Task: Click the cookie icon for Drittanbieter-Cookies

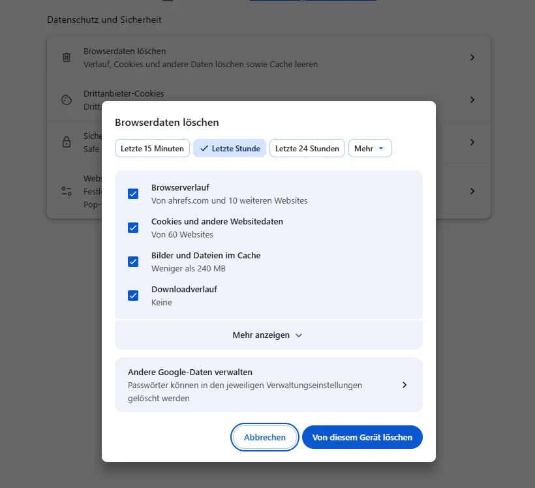Action: pyautogui.click(x=67, y=100)
